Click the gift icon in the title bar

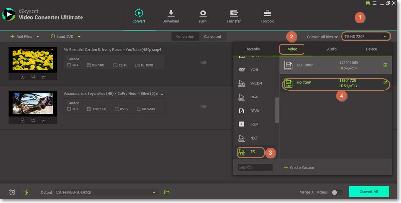coord(368,3)
